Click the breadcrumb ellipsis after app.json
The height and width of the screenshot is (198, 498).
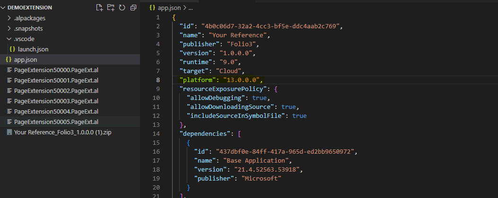pyautogui.click(x=191, y=8)
